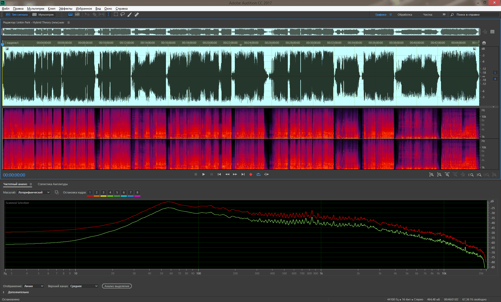This screenshot has width=501, height=302.
Task: Click the red Record button
Action: pyautogui.click(x=251, y=174)
